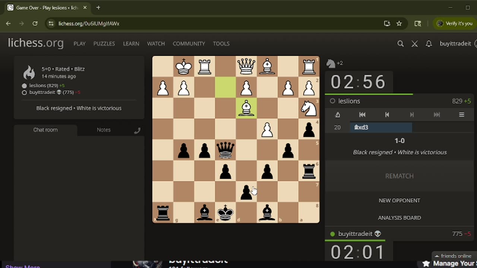This screenshot has width=477, height=268.
Task: Switch to the Chat room tab
Action: pyautogui.click(x=45, y=130)
